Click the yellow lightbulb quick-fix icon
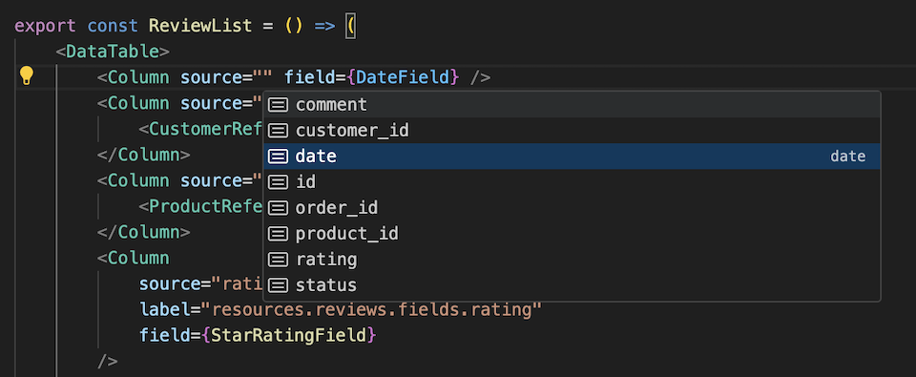The height and width of the screenshot is (377, 916). pyautogui.click(x=27, y=76)
